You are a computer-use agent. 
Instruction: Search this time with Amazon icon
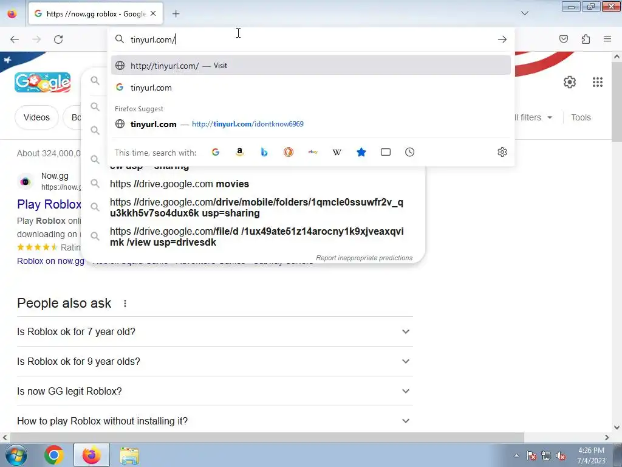point(239,152)
